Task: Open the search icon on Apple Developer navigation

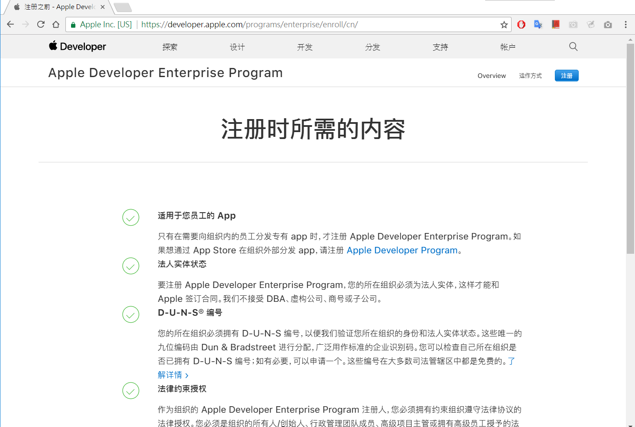Action: [573, 46]
